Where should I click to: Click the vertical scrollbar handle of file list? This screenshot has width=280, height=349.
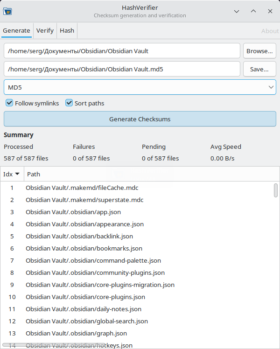(x=276, y=190)
